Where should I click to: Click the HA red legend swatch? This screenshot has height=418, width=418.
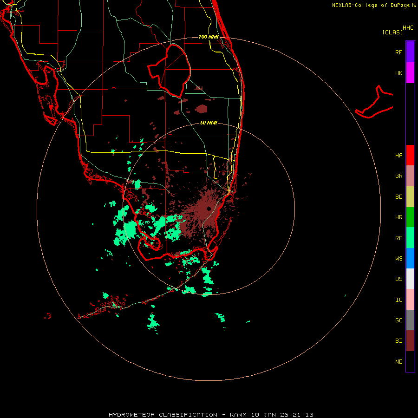coord(410,155)
